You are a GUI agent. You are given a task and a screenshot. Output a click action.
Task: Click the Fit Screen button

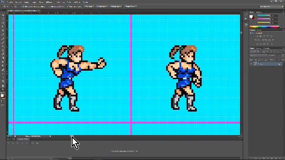click(x=102, y=7)
